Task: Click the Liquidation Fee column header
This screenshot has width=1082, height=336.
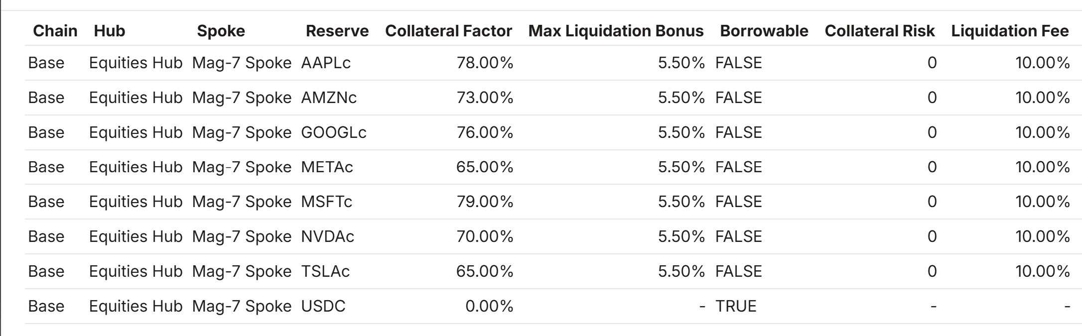Action: [1010, 31]
